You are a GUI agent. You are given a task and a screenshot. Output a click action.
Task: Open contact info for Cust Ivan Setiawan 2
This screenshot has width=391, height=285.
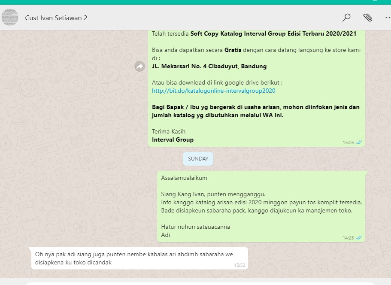click(x=56, y=18)
